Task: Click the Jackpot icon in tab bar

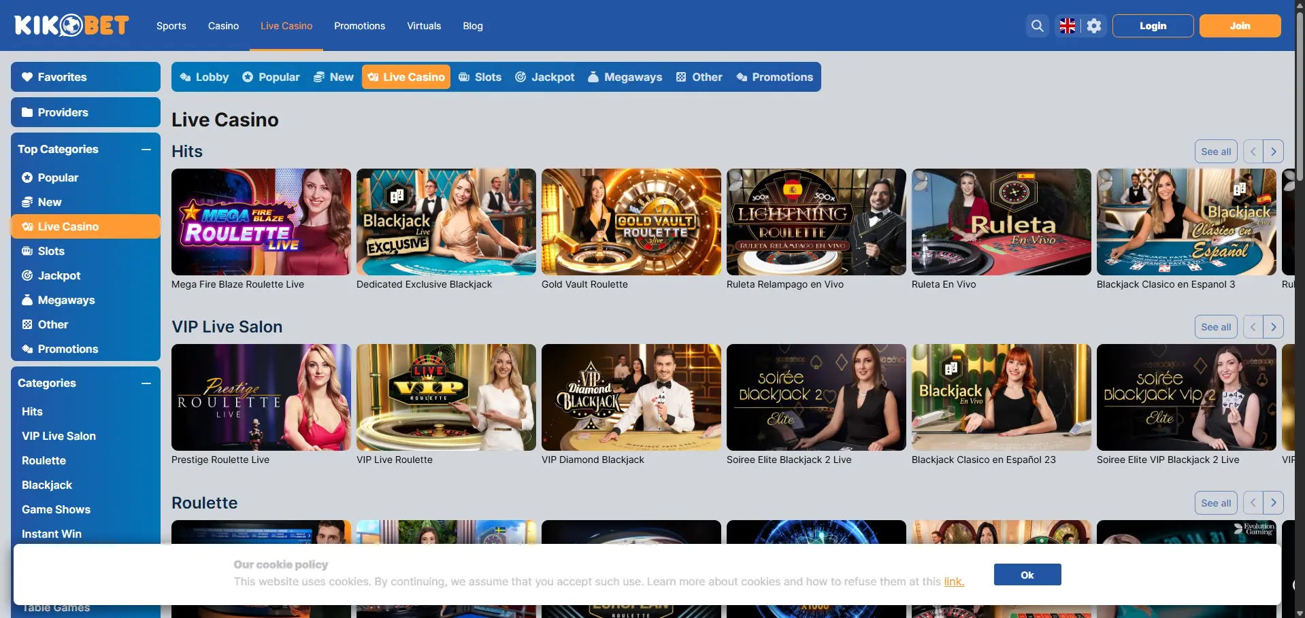Action: [521, 77]
